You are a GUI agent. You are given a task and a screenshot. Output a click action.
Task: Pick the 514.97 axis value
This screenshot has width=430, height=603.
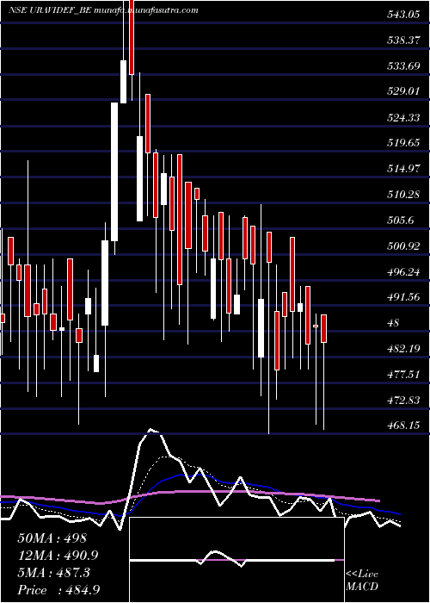pos(403,169)
